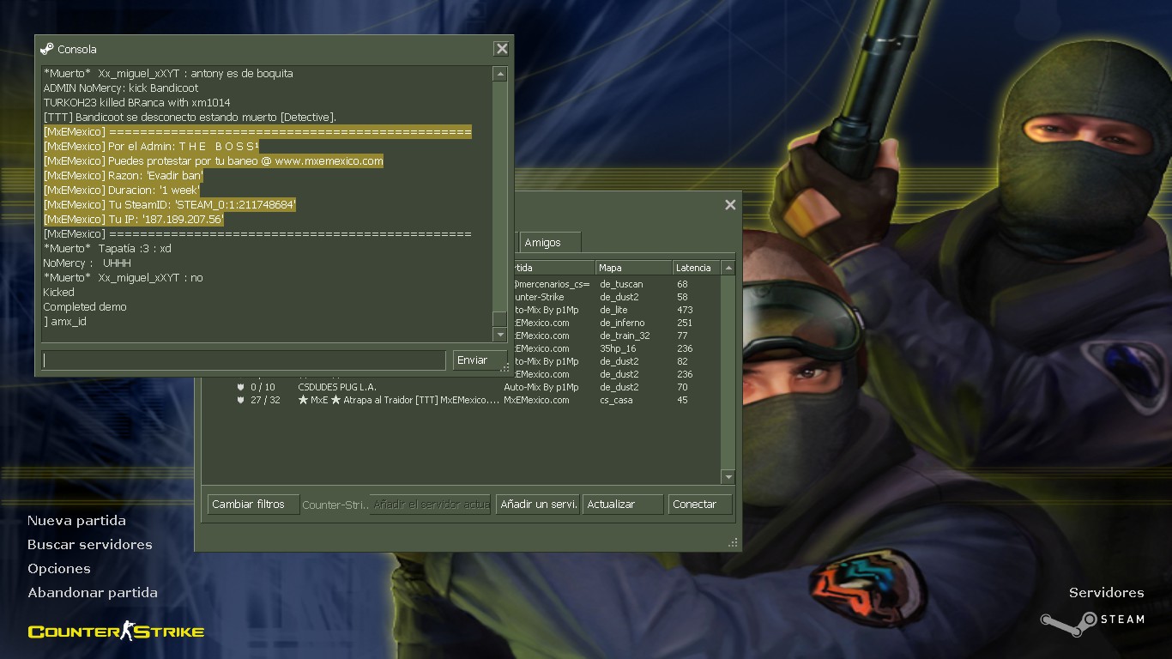Image resolution: width=1172 pixels, height=659 pixels.
Task: Select the de_tuscan map row
Action: [621, 284]
